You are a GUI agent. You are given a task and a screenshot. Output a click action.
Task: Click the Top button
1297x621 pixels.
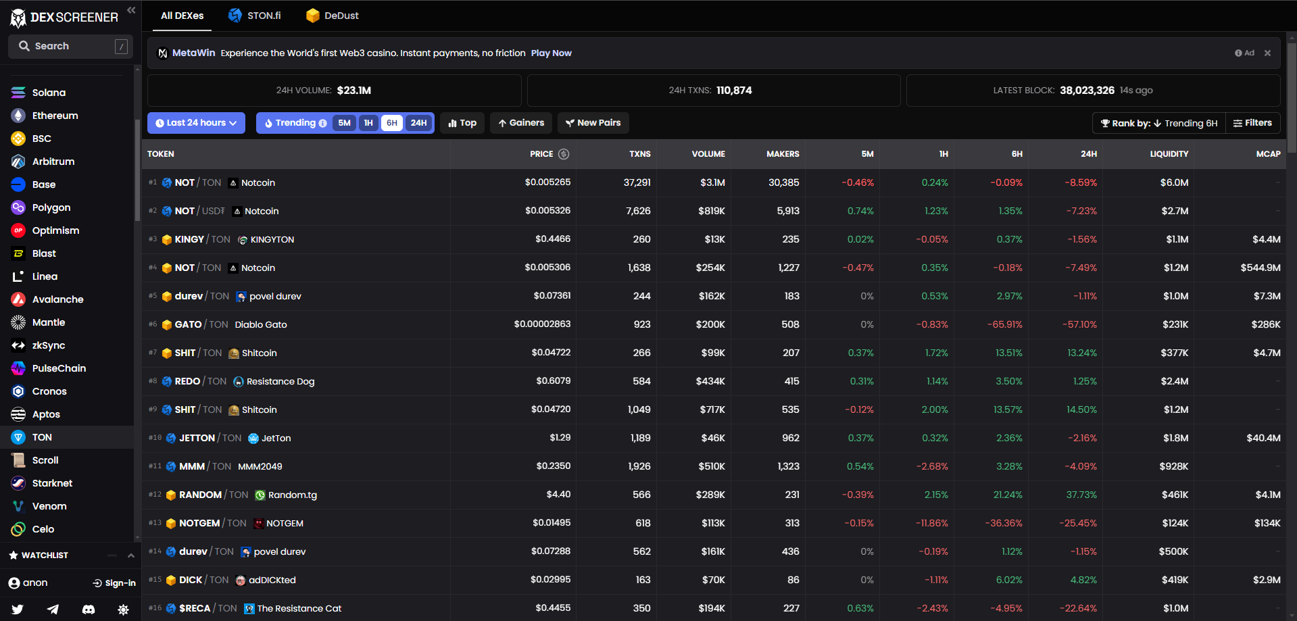click(462, 123)
